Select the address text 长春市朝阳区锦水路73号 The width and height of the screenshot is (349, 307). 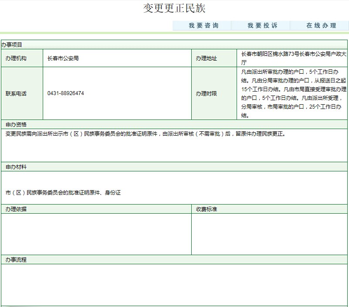(x=270, y=54)
